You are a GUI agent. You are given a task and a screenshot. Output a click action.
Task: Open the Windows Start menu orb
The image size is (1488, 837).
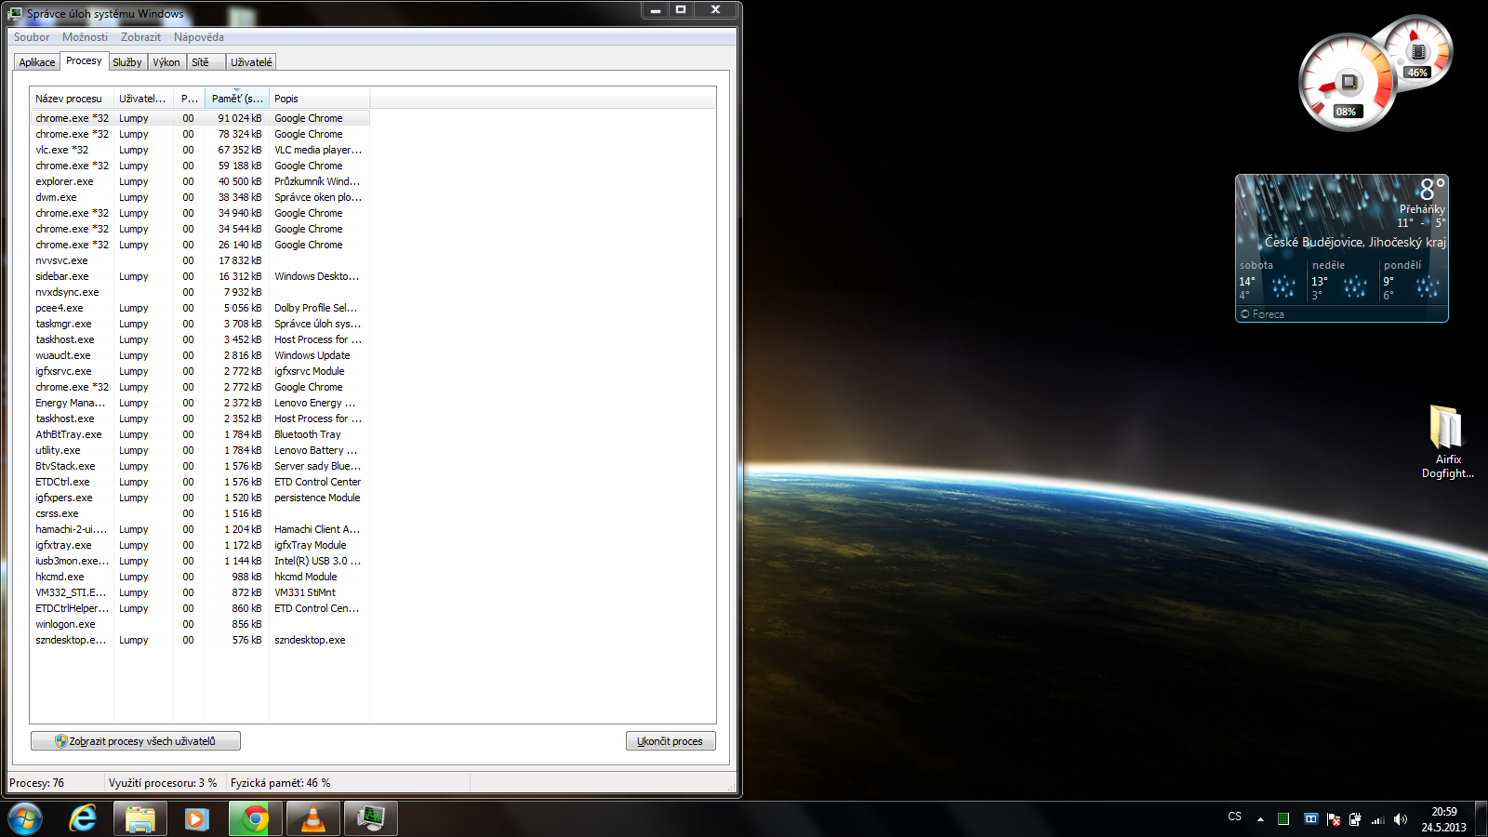pos(25,818)
